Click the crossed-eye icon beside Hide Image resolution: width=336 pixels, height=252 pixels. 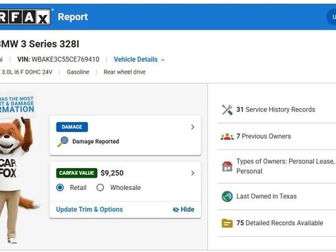176,209
